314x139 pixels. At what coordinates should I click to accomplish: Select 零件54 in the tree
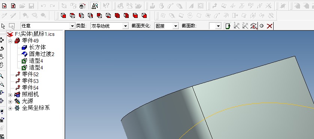pyautogui.click(x=30, y=88)
